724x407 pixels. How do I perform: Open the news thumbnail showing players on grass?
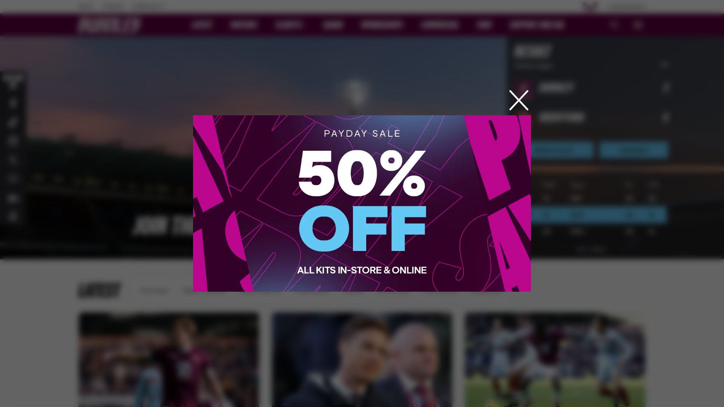point(555,360)
